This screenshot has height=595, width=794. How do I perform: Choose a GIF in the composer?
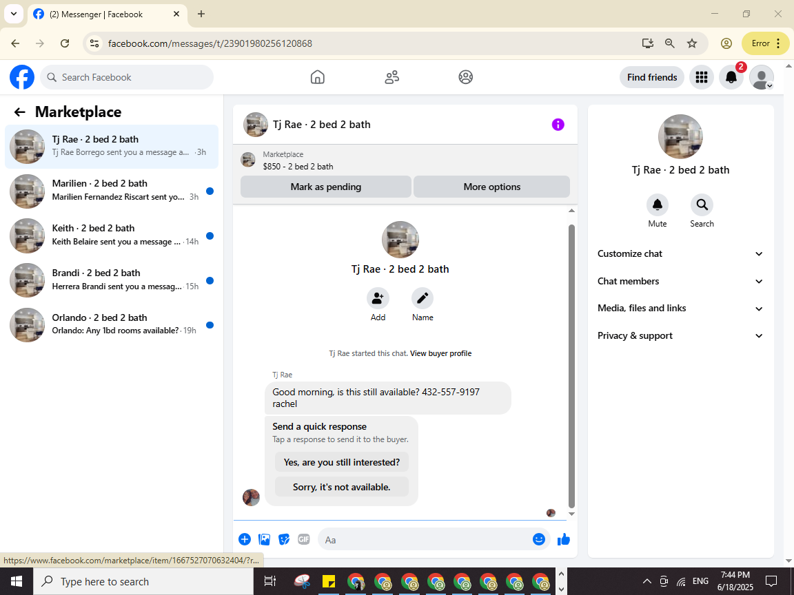(x=304, y=539)
